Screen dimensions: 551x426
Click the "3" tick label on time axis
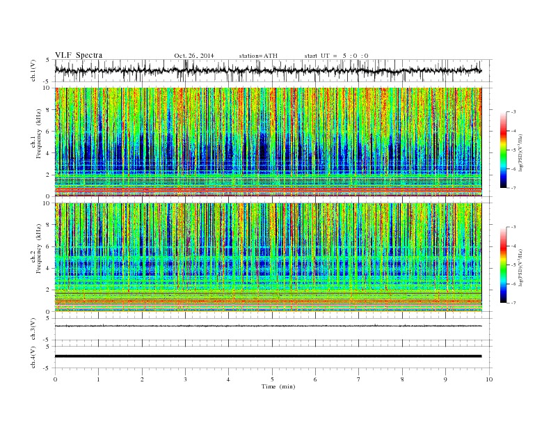[186, 379]
